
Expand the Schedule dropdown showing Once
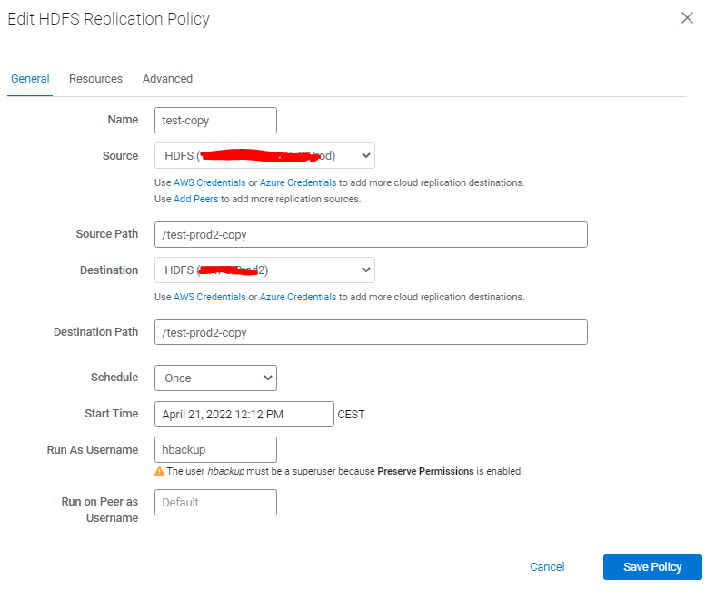point(215,378)
